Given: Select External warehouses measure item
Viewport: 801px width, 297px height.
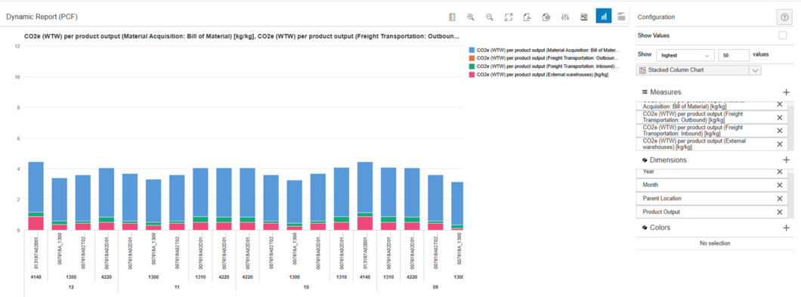Looking at the screenshot, I should coord(712,144).
